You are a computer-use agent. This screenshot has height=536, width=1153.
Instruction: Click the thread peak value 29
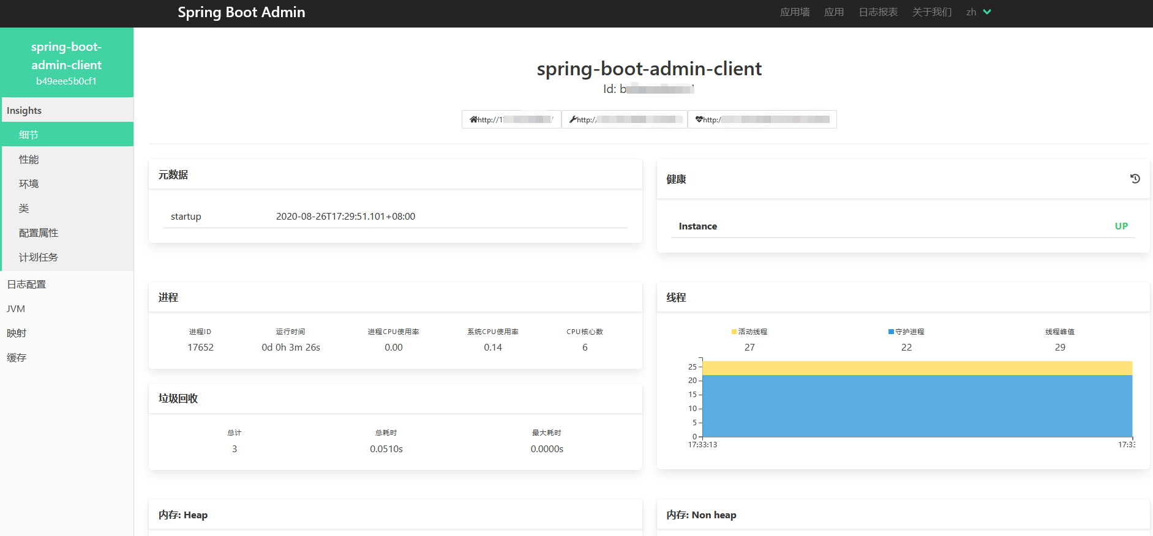(x=1060, y=347)
